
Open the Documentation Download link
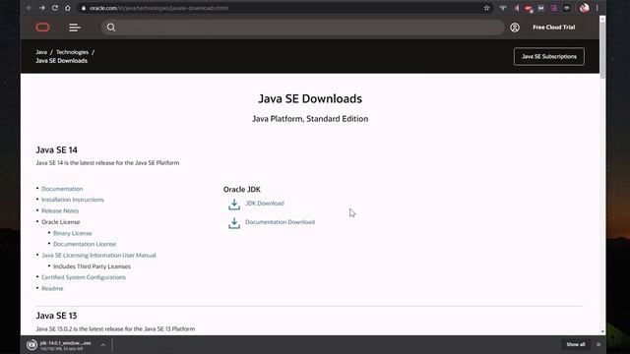pyautogui.click(x=280, y=222)
